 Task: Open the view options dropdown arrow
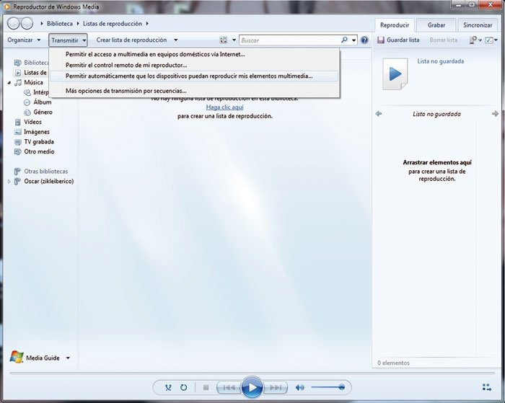tap(234, 40)
